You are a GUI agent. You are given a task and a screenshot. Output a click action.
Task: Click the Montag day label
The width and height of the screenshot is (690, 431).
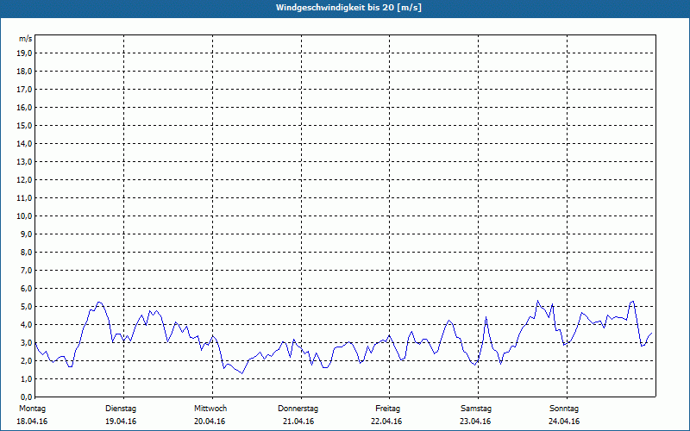[32, 409]
